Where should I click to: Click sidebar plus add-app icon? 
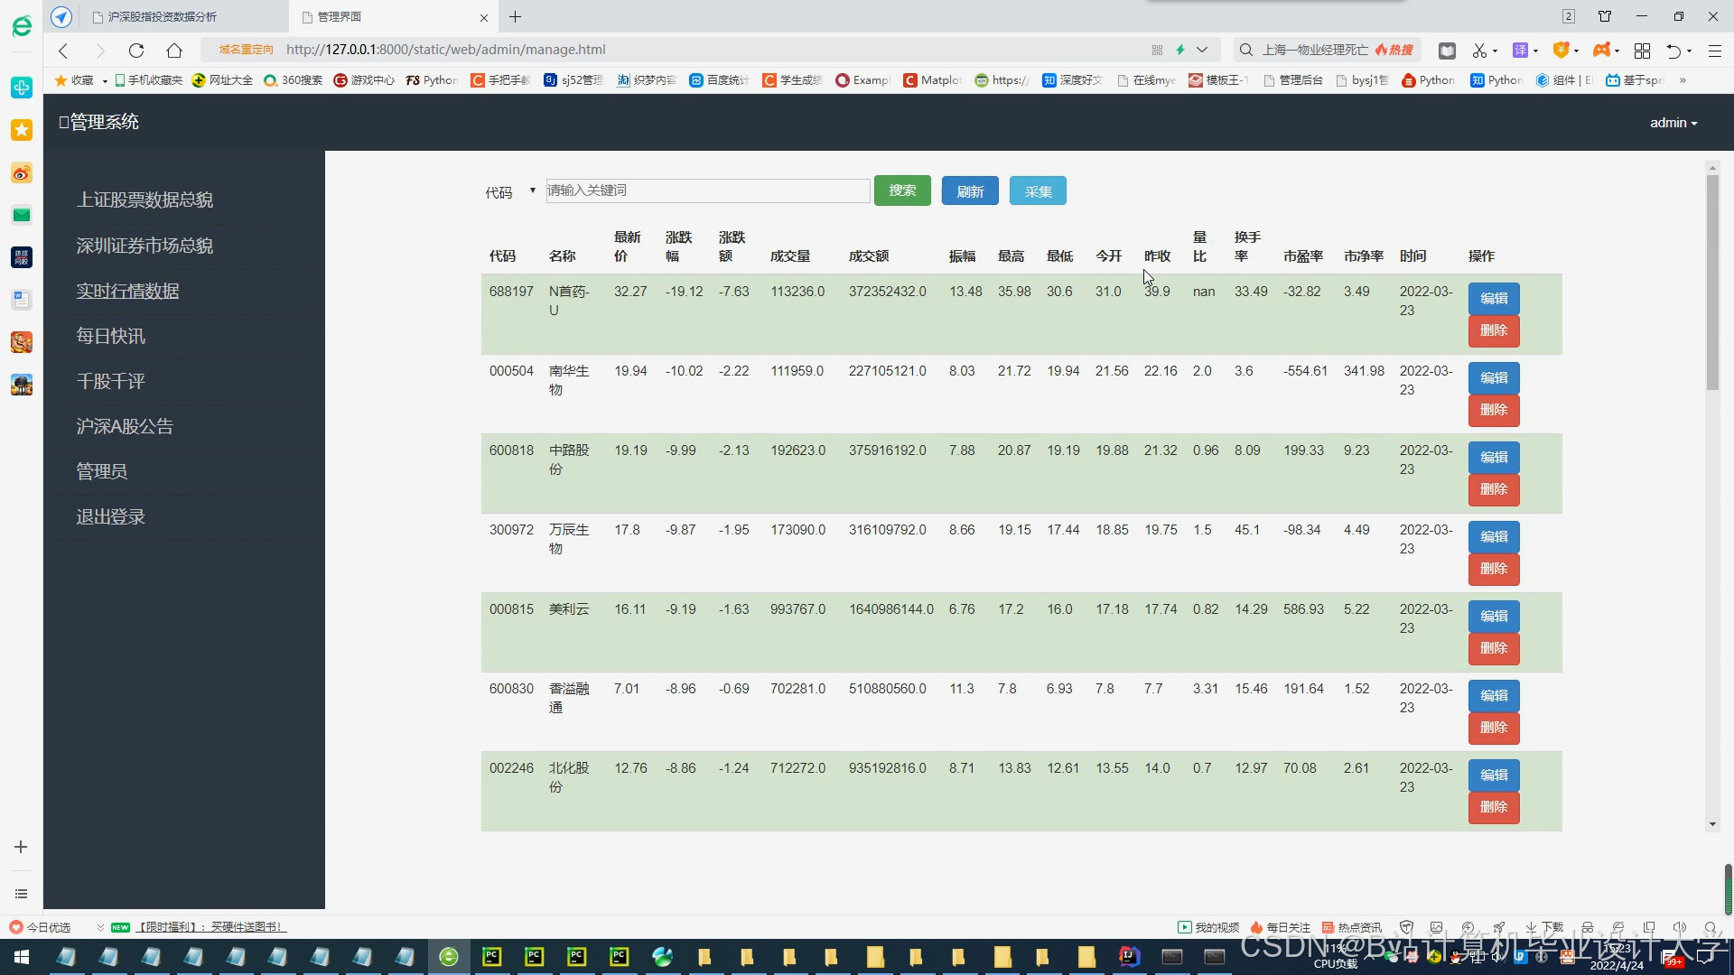click(x=21, y=847)
